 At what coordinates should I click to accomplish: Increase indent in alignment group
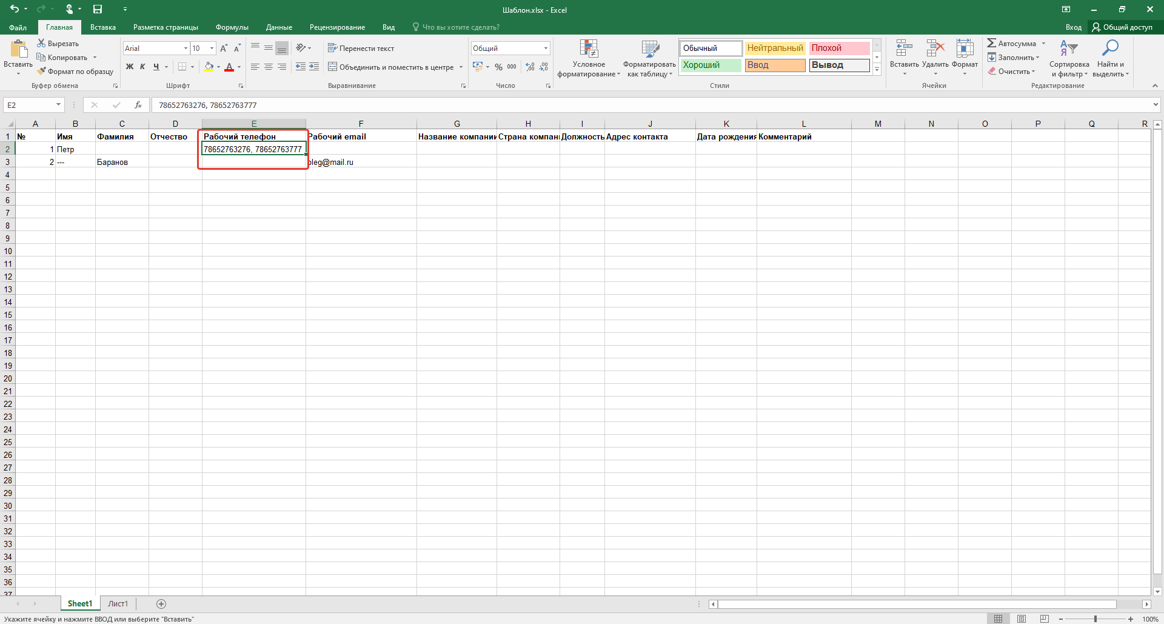(314, 67)
